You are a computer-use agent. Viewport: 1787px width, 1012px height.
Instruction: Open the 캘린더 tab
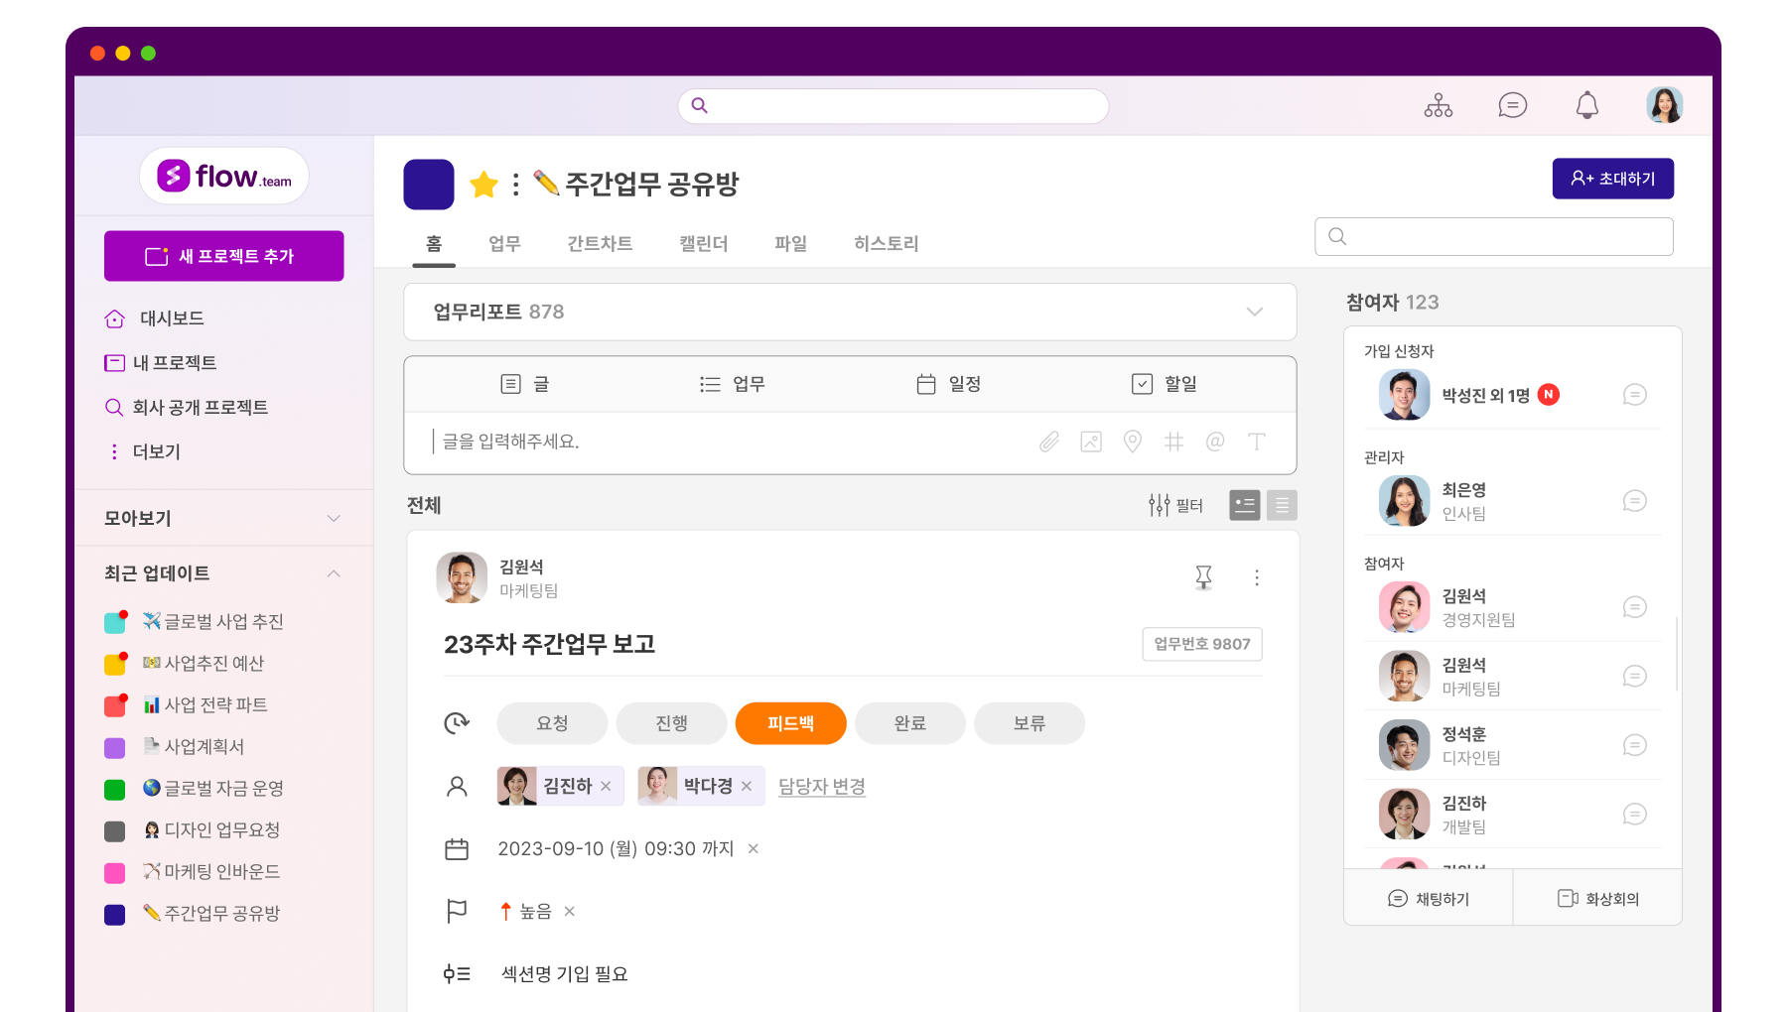(703, 243)
